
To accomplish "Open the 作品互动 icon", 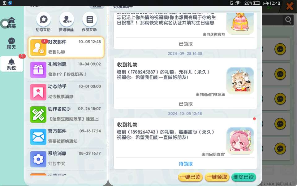I will 90,20.
